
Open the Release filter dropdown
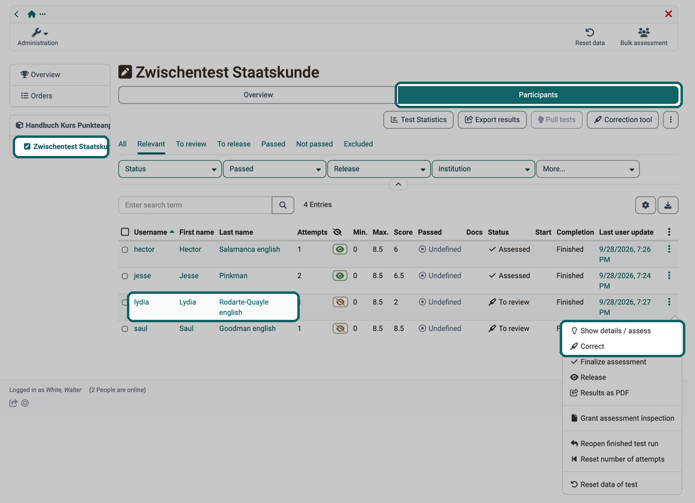tap(379, 169)
